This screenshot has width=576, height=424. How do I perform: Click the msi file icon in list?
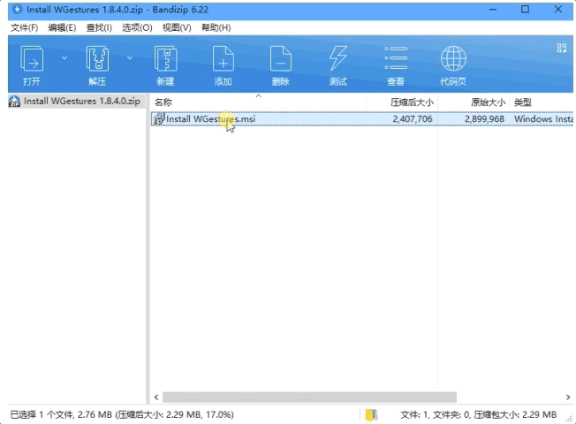[158, 118]
